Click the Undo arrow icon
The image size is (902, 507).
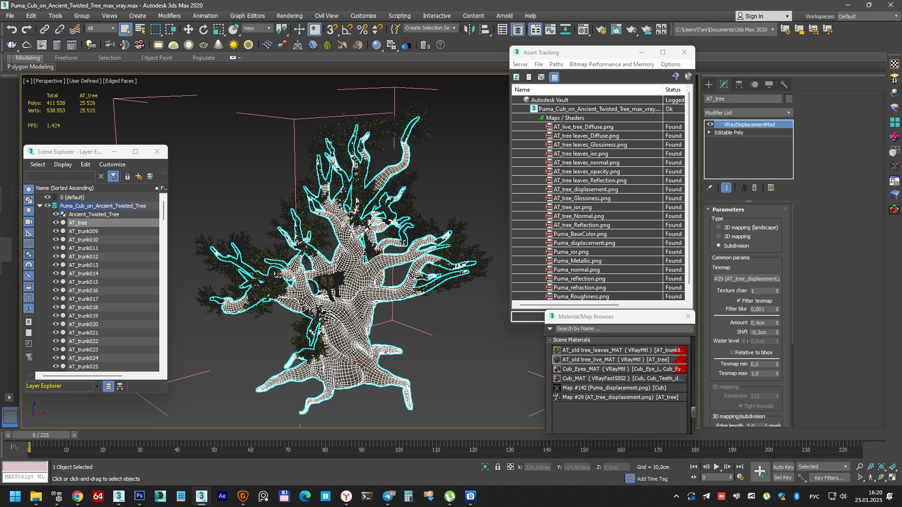[x=11, y=29]
